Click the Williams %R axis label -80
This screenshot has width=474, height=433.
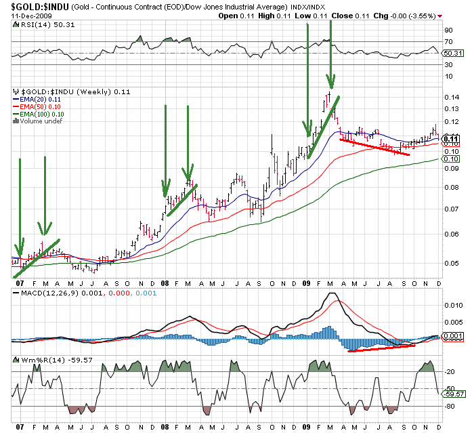[450, 407]
